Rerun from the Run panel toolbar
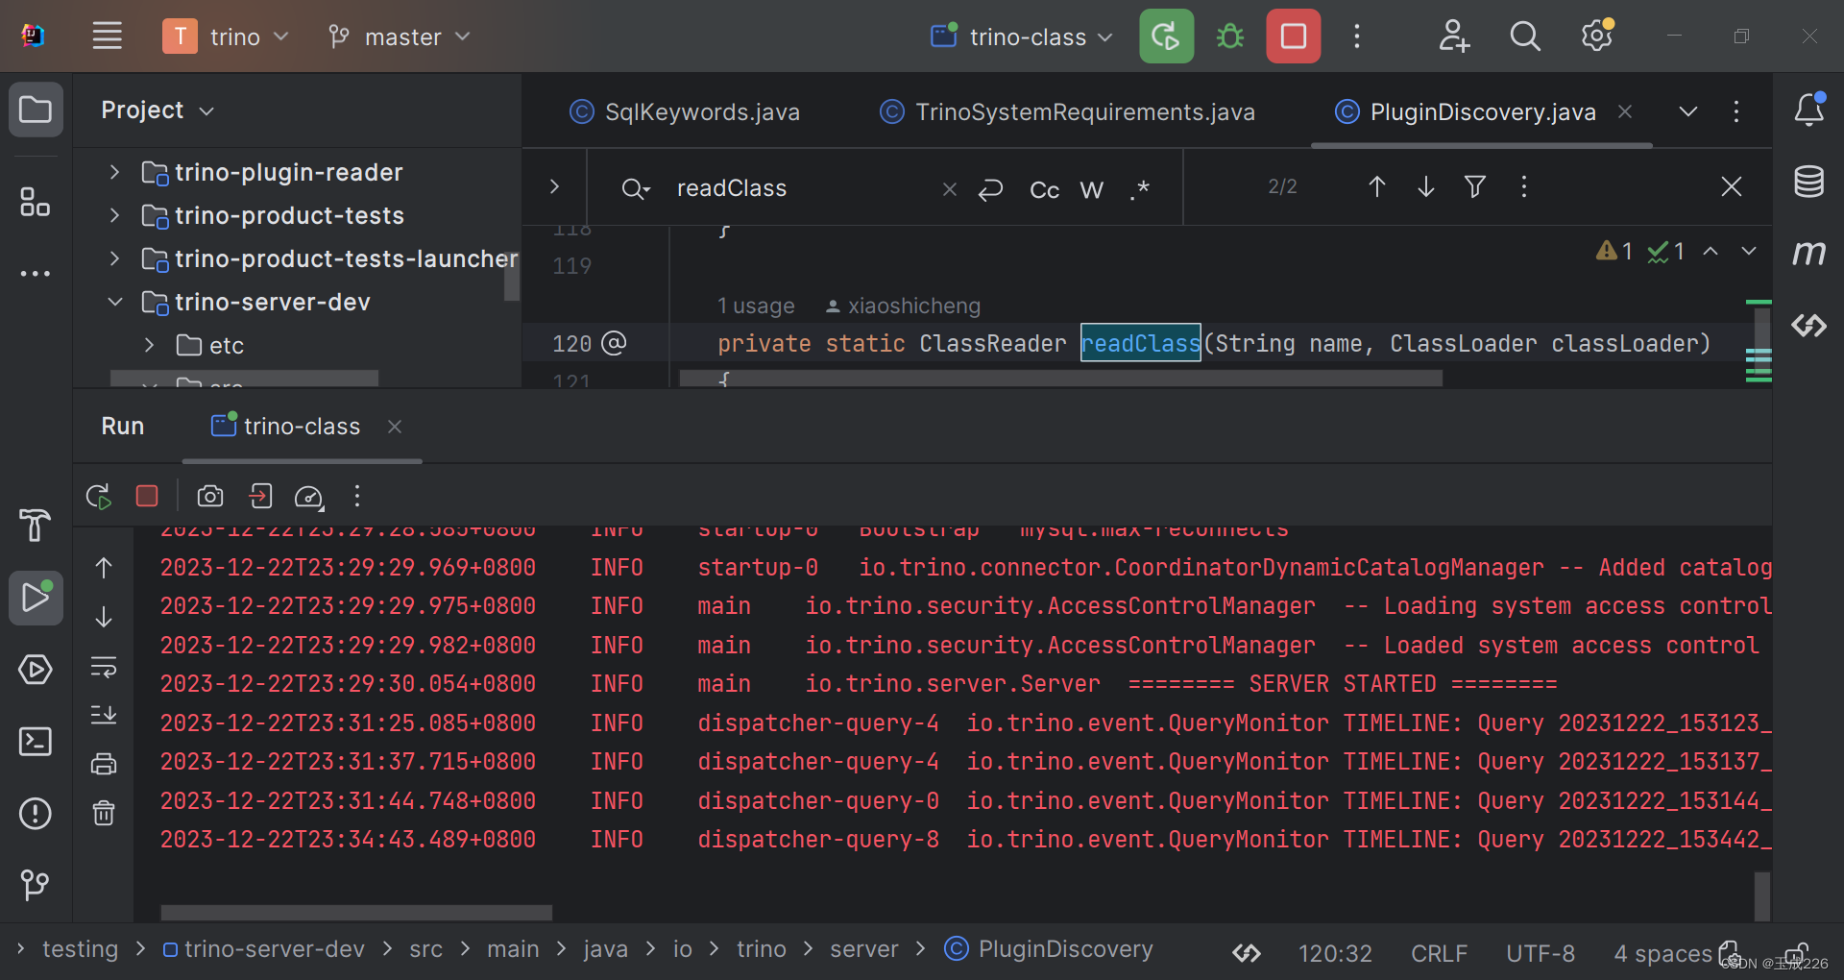 click(x=99, y=496)
